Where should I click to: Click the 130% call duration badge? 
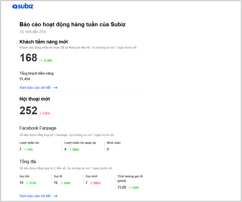(134, 188)
